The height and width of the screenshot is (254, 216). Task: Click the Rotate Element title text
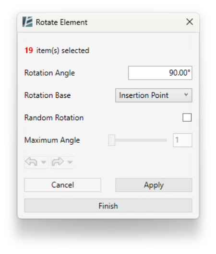(x=61, y=22)
